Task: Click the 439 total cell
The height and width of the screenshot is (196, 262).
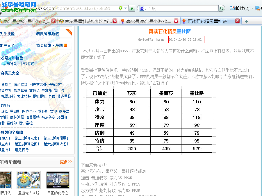Action: (166, 149)
